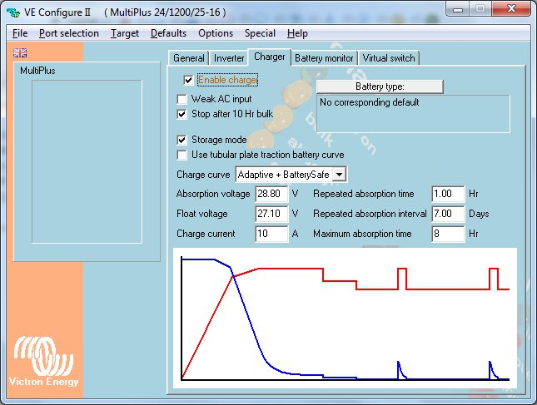
Task: Click the Repeated absorption interval field
Action: [448, 214]
